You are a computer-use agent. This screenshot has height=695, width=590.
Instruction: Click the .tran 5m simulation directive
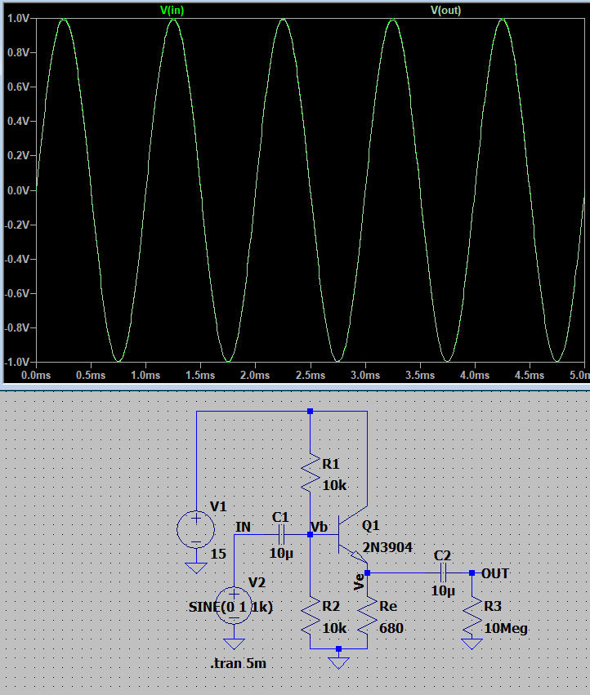coord(239,663)
